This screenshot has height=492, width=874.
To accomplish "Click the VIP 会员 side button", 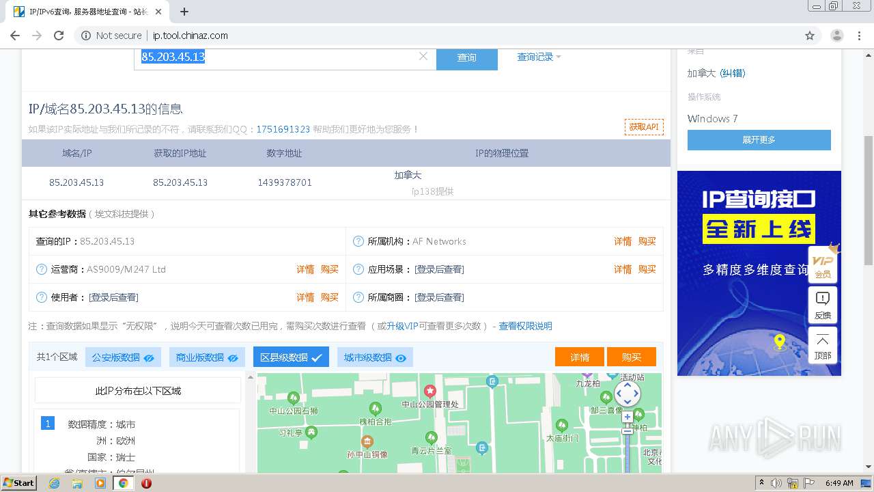I will click(823, 264).
